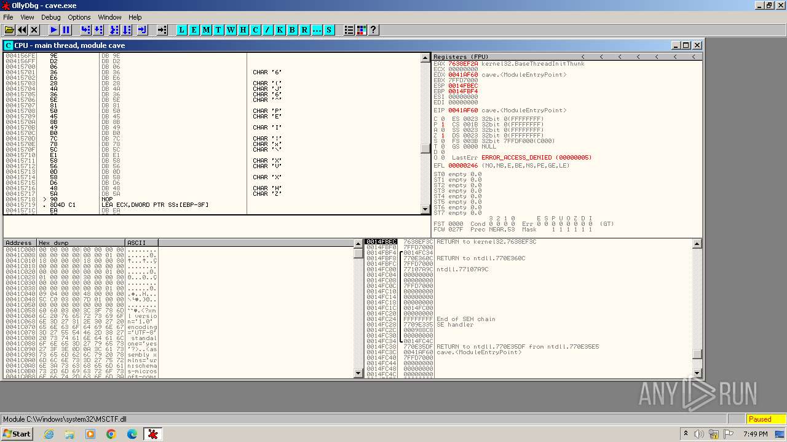Show Source with S button
Viewport: 787px width, 442px height.
pos(329,29)
